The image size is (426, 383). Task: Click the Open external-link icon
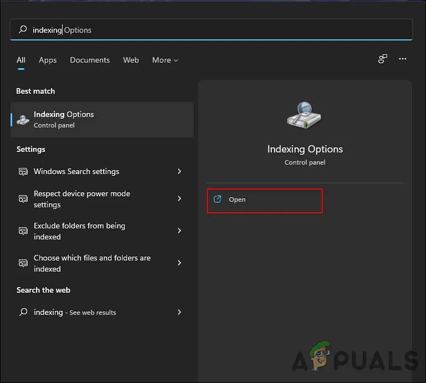(217, 199)
